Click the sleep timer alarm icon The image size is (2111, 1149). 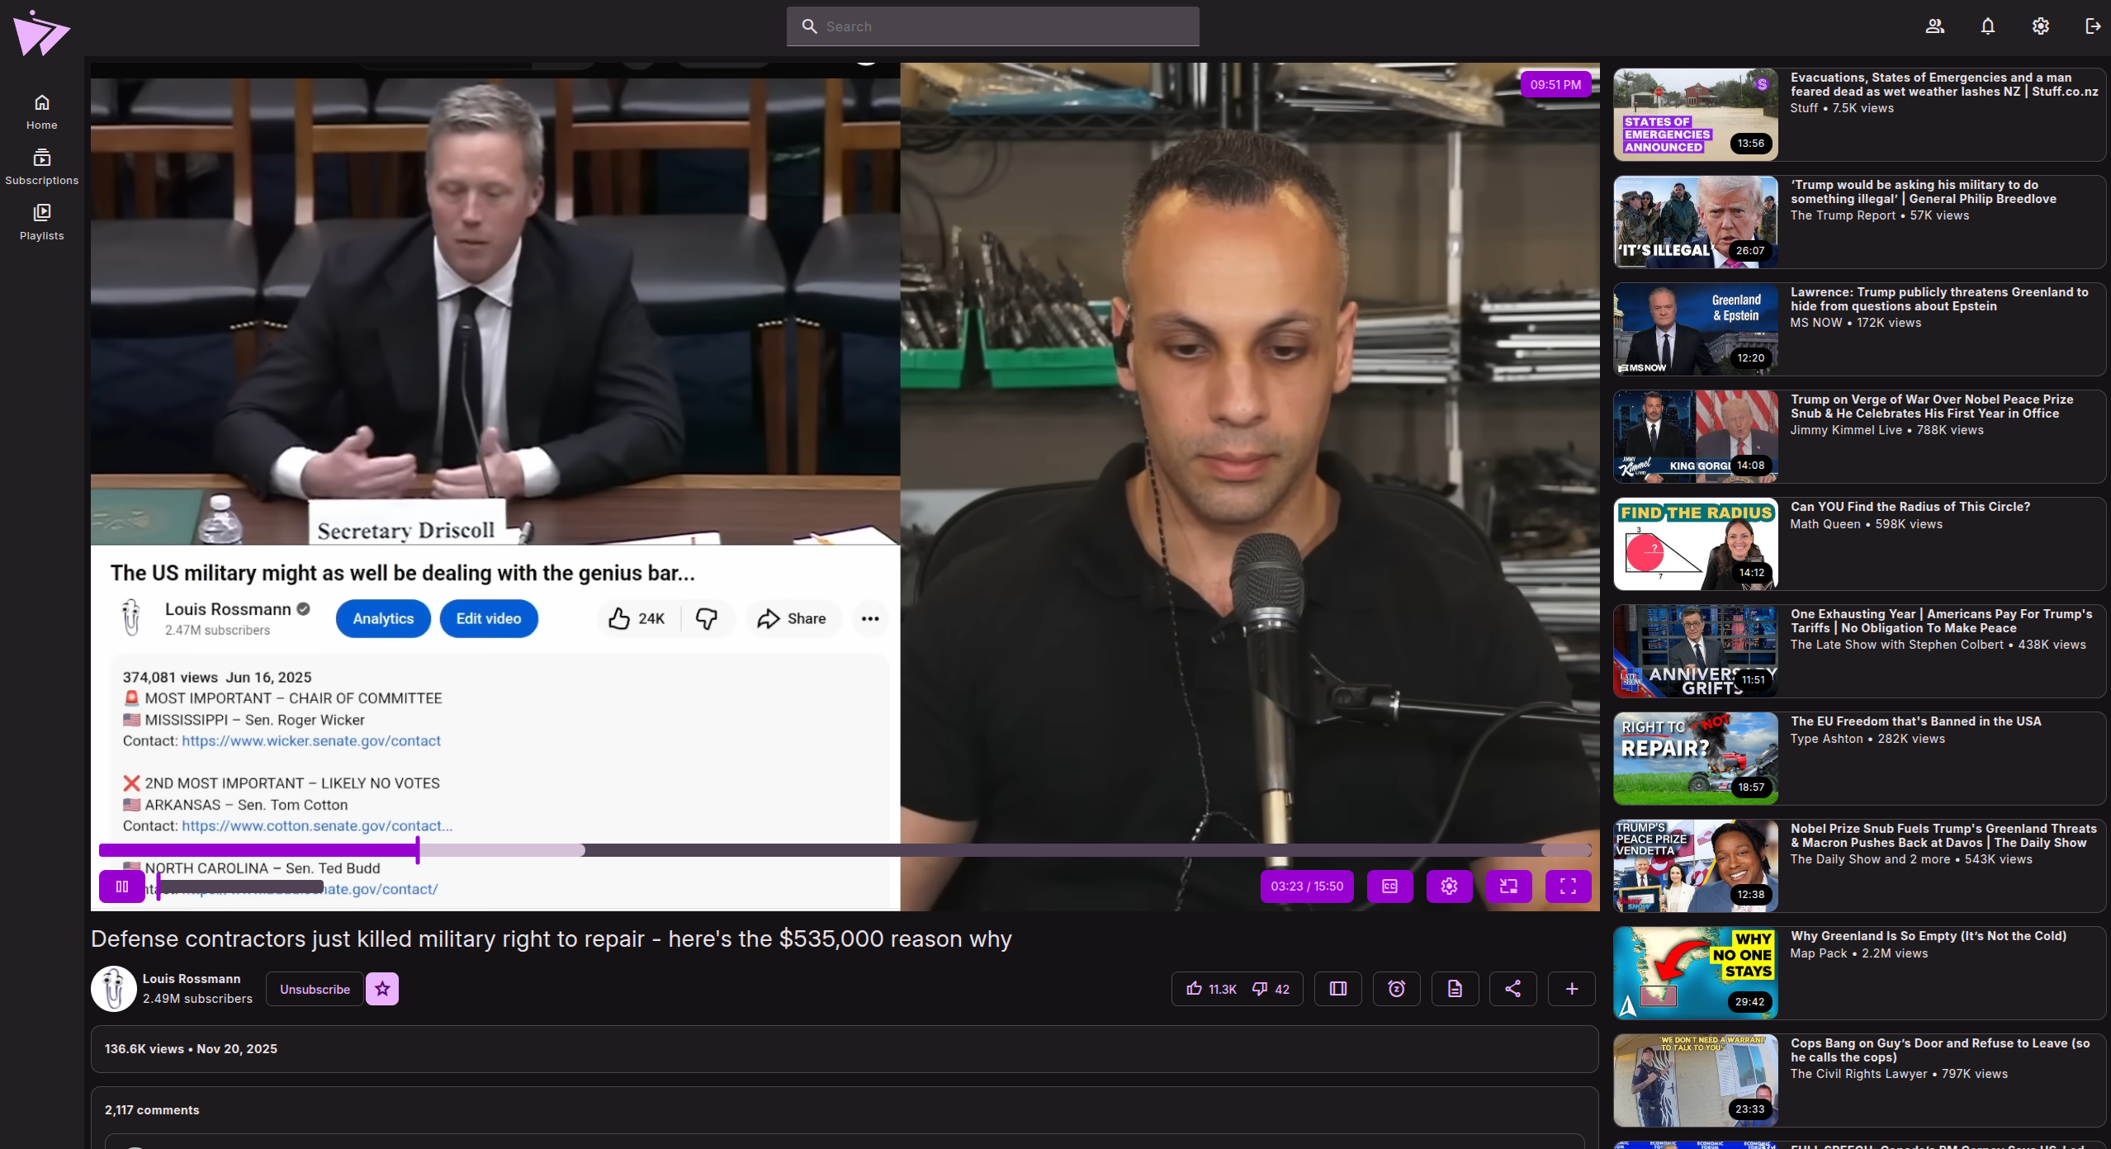[1396, 989]
